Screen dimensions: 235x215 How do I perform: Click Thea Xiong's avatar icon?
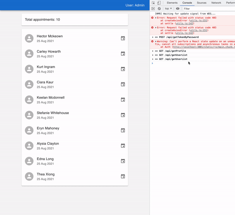pyautogui.click(x=29, y=176)
